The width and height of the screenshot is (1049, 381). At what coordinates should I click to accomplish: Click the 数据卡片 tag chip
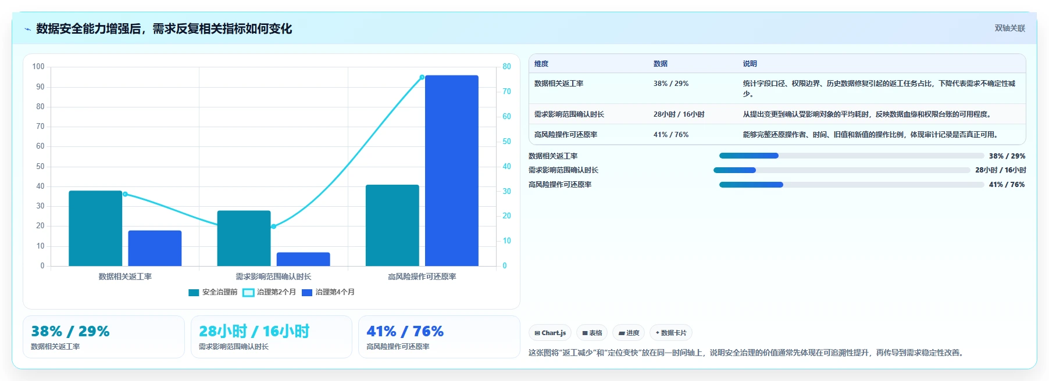click(671, 333)
